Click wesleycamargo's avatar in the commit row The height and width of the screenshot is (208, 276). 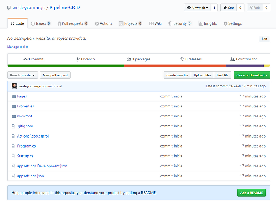[14, 86]
